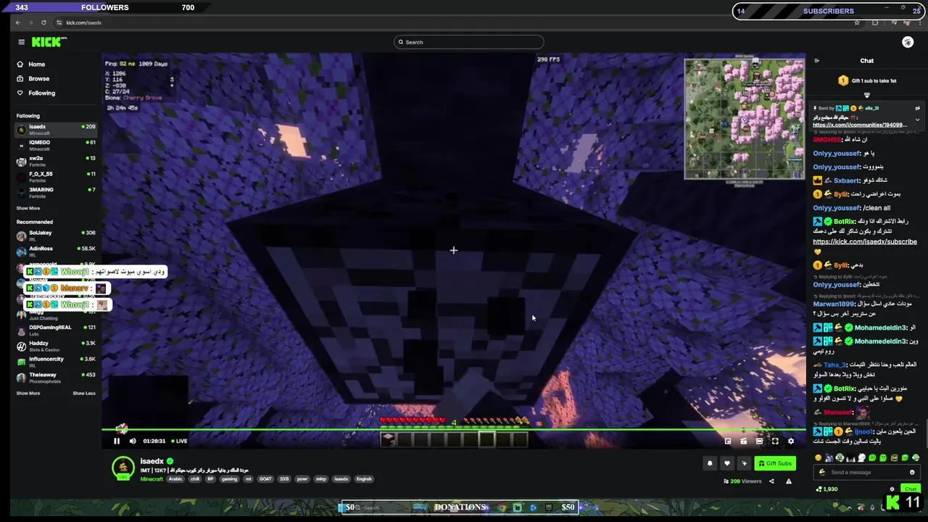Viewport: 928px width, 522px height.
Task: Open the x.com communities link in pinned message
Action: click(860, 125)
